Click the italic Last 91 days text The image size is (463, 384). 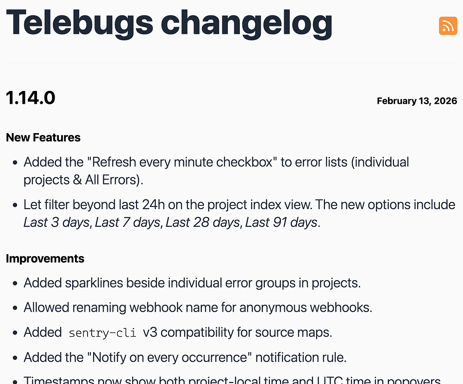281,223
